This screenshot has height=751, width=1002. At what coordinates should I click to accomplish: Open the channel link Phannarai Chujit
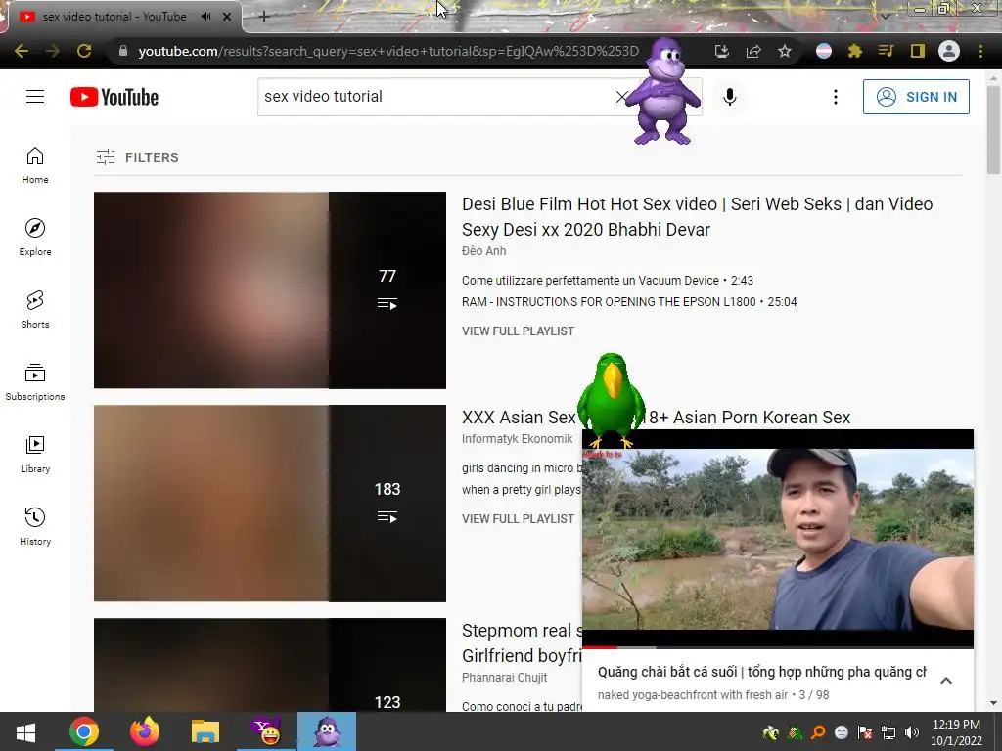click(504, 678)
